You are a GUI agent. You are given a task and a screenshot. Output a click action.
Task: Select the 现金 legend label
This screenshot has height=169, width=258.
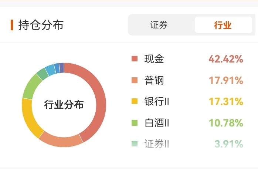[154, 59]
